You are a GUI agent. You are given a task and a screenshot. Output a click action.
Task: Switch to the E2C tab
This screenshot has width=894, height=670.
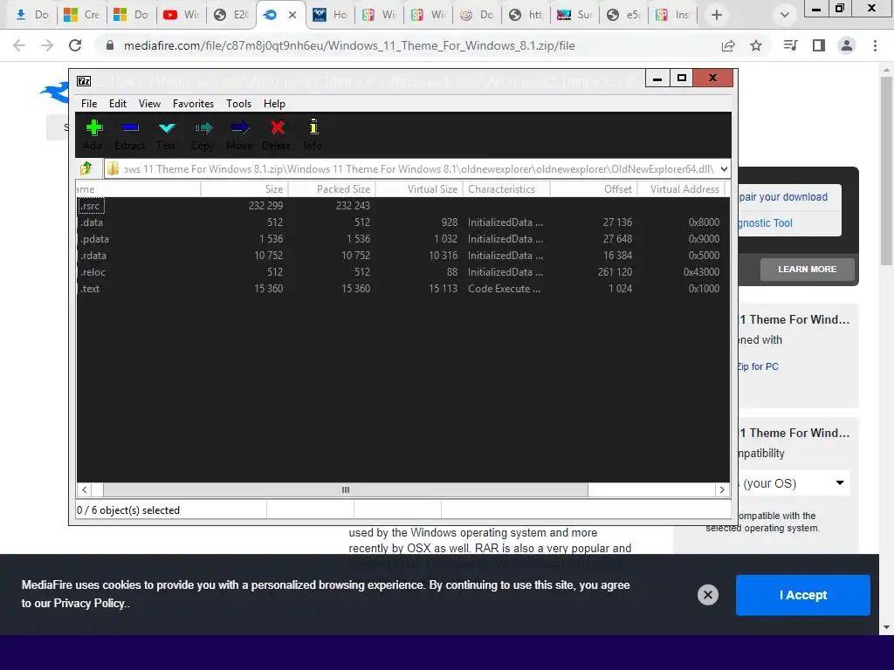[230, 15]
